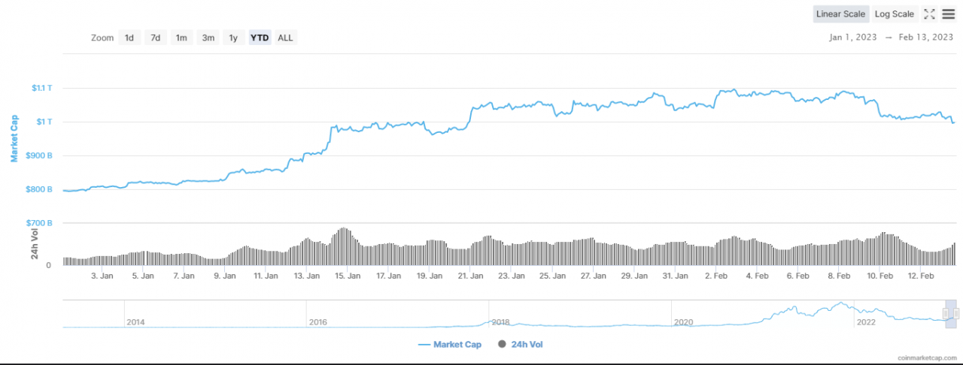
Task: Click the 2014 label in navigator timeline
Action: tap(135, 322)
